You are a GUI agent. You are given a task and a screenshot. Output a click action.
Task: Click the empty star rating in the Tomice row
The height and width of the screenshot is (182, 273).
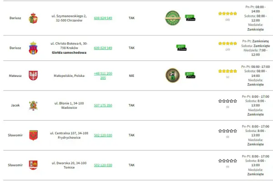227,161
